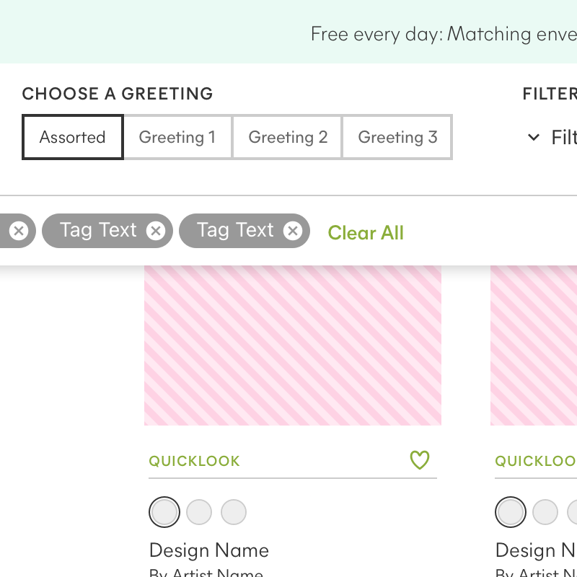Viewport: 577px width, 577px height.
Task: Open Quicklook for the second design
Action: 536,461
